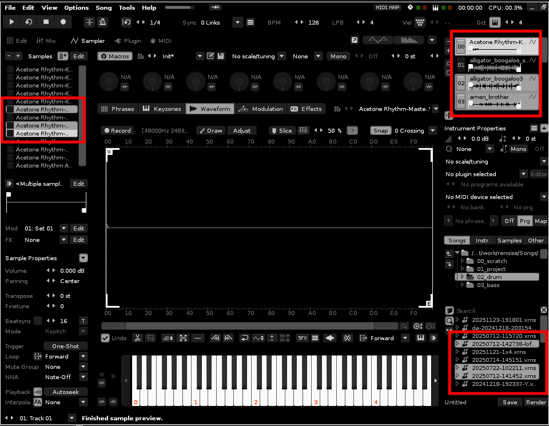Viewport: 549px width, 426px height.
Task: Click the metronome icon in transport bar
Action: click(x=102, y=22)
